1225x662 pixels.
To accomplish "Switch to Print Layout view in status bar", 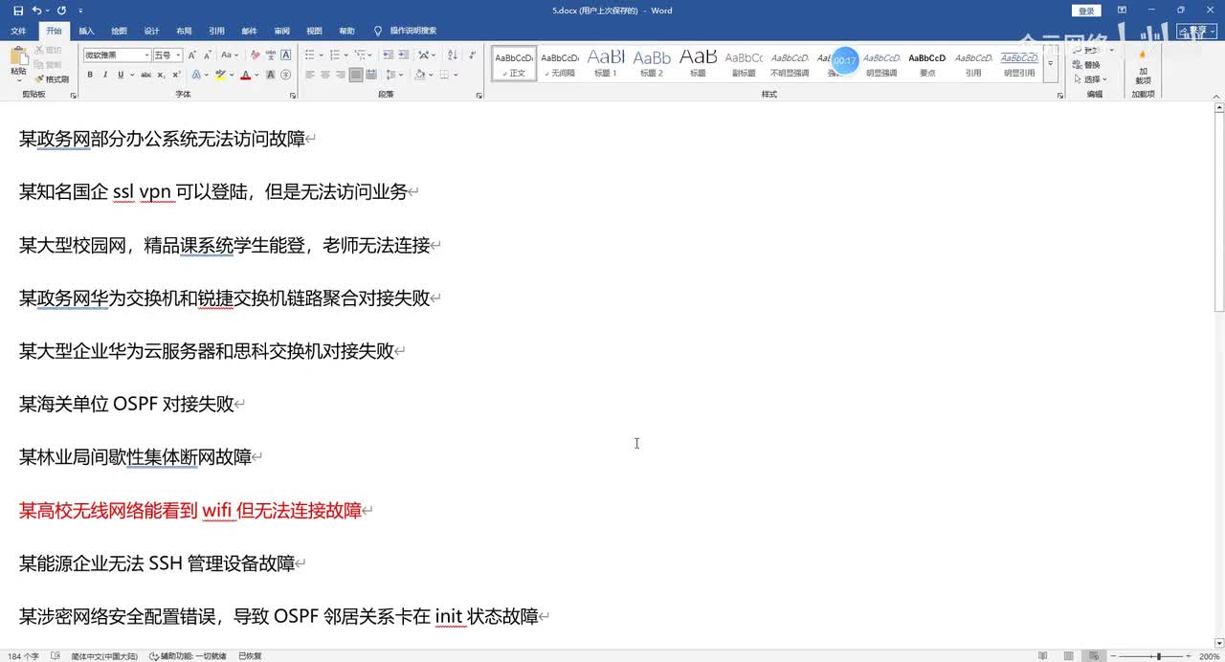I will point(1069,656).
